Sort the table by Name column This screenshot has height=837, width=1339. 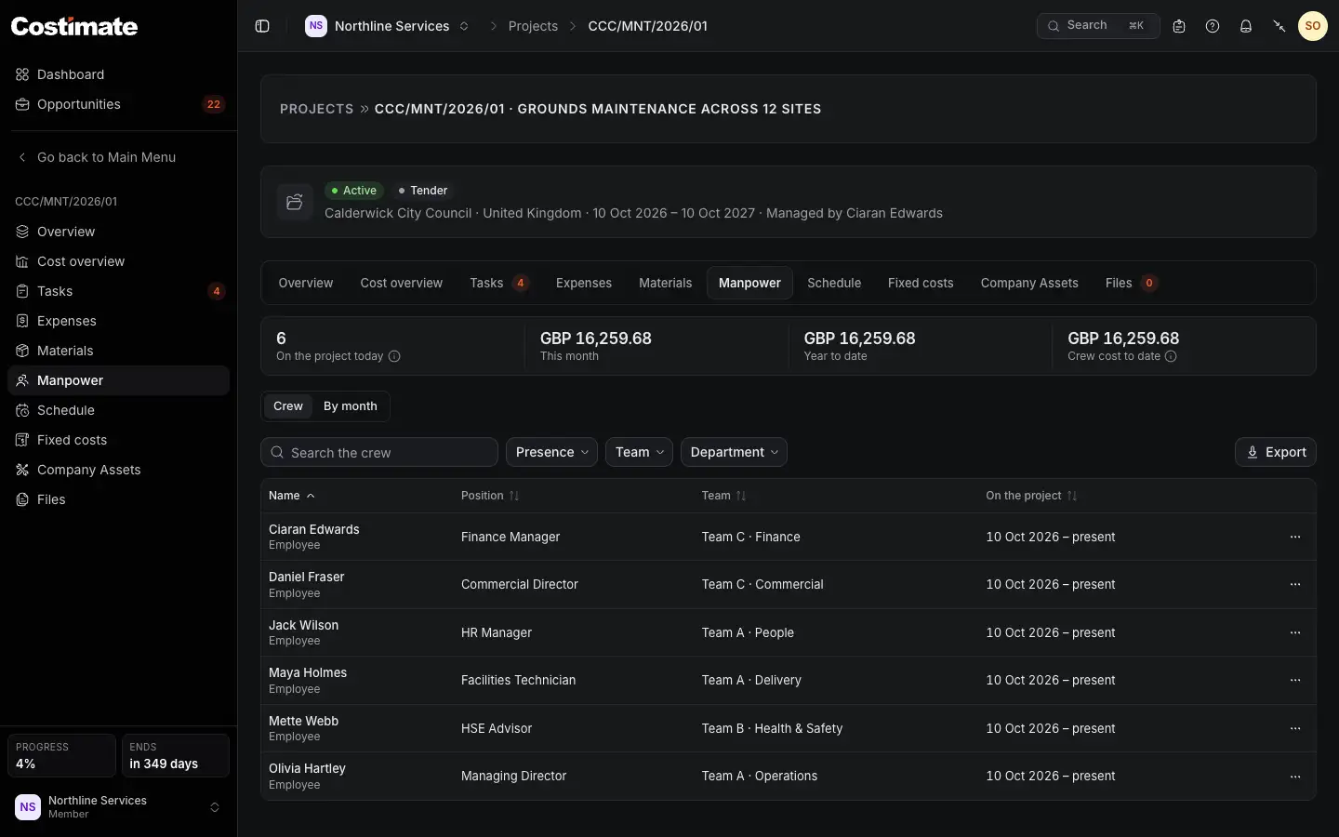click(x=292, y=496)
